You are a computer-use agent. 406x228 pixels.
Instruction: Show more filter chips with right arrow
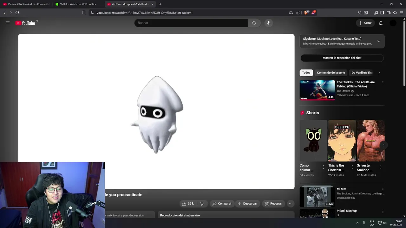[x=379, y=73]
